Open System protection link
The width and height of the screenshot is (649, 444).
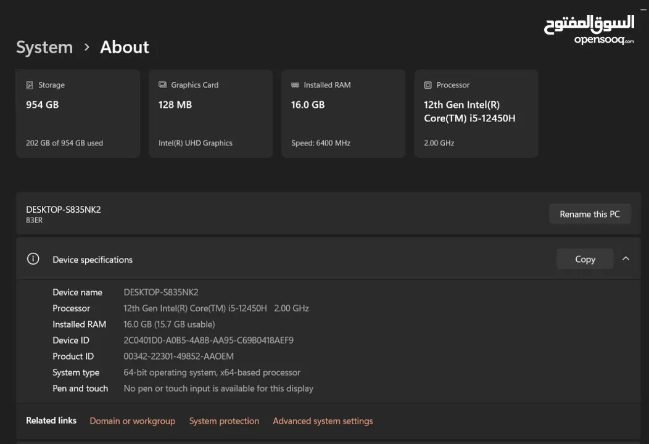[x=224, y=421]
